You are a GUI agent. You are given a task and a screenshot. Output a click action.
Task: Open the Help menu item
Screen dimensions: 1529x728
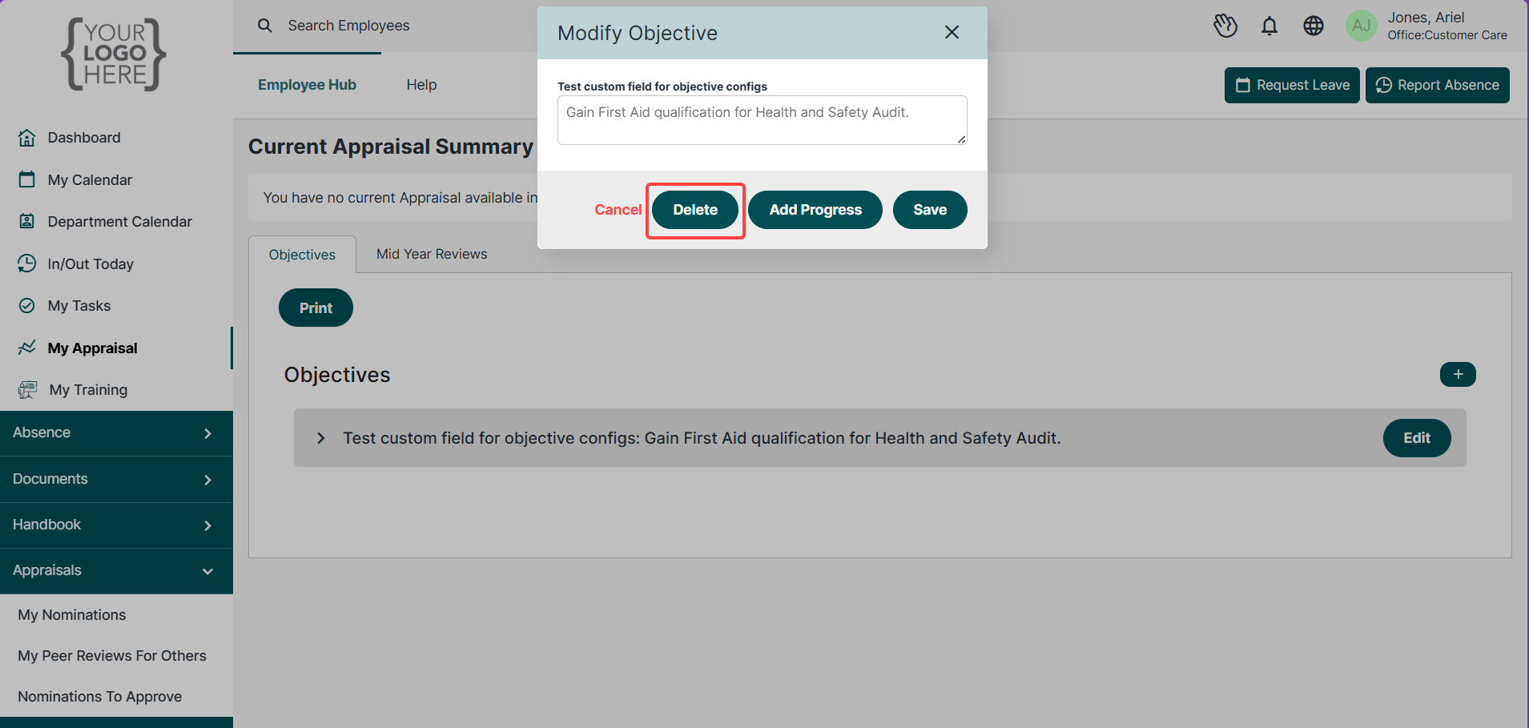tap(421, 85)
